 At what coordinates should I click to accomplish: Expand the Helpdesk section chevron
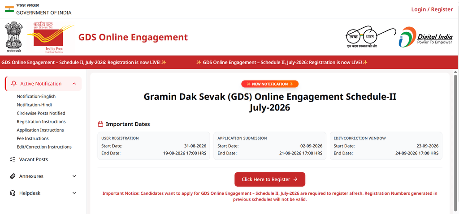click(x=74, y=193)
